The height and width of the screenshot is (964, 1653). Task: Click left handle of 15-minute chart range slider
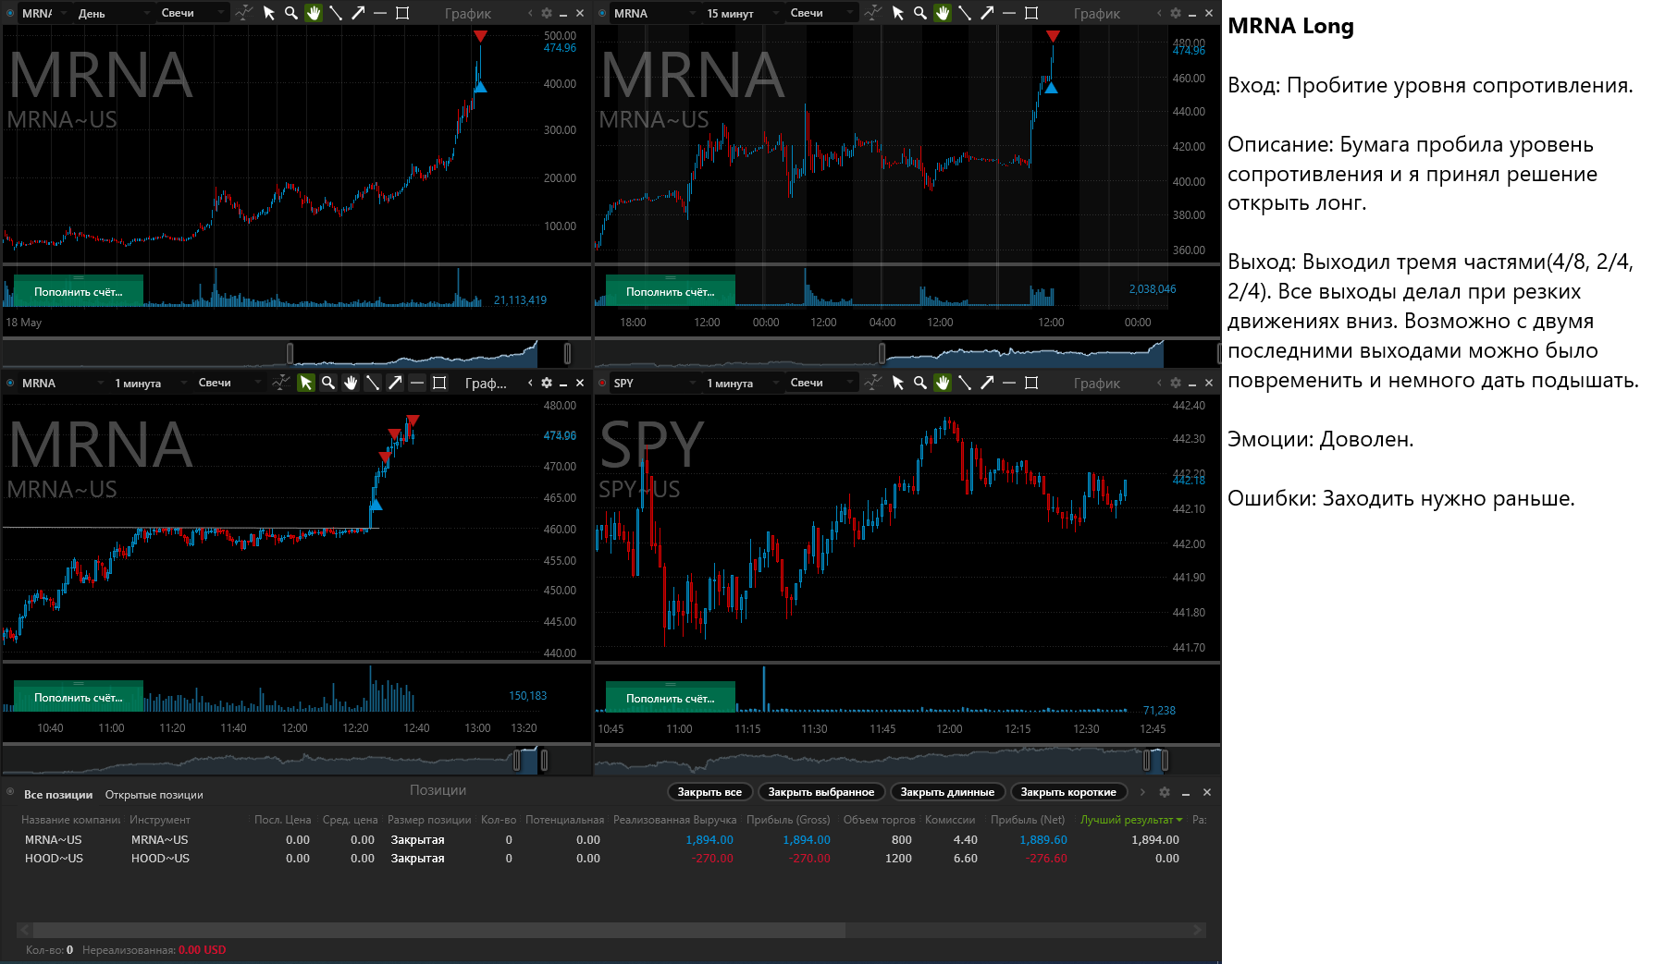tap(882, 353)
